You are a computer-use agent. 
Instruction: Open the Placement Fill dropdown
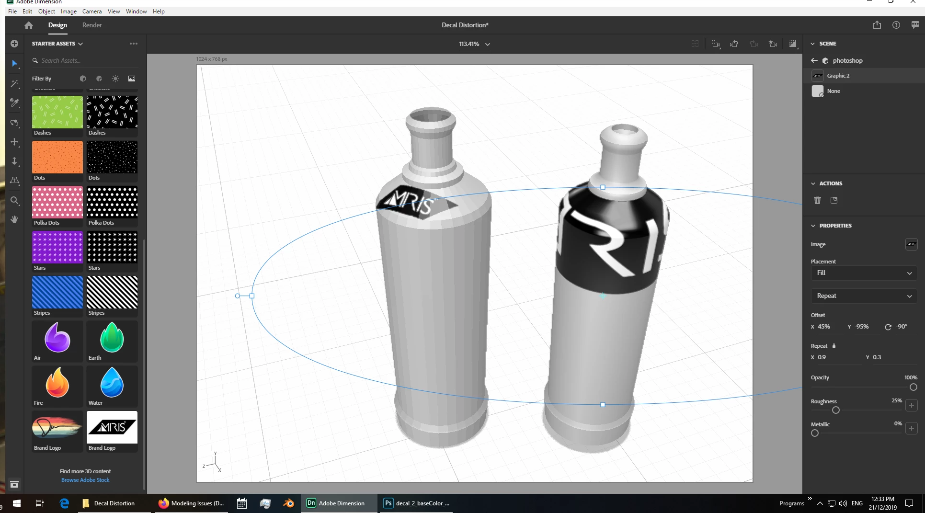click(864, 273)
